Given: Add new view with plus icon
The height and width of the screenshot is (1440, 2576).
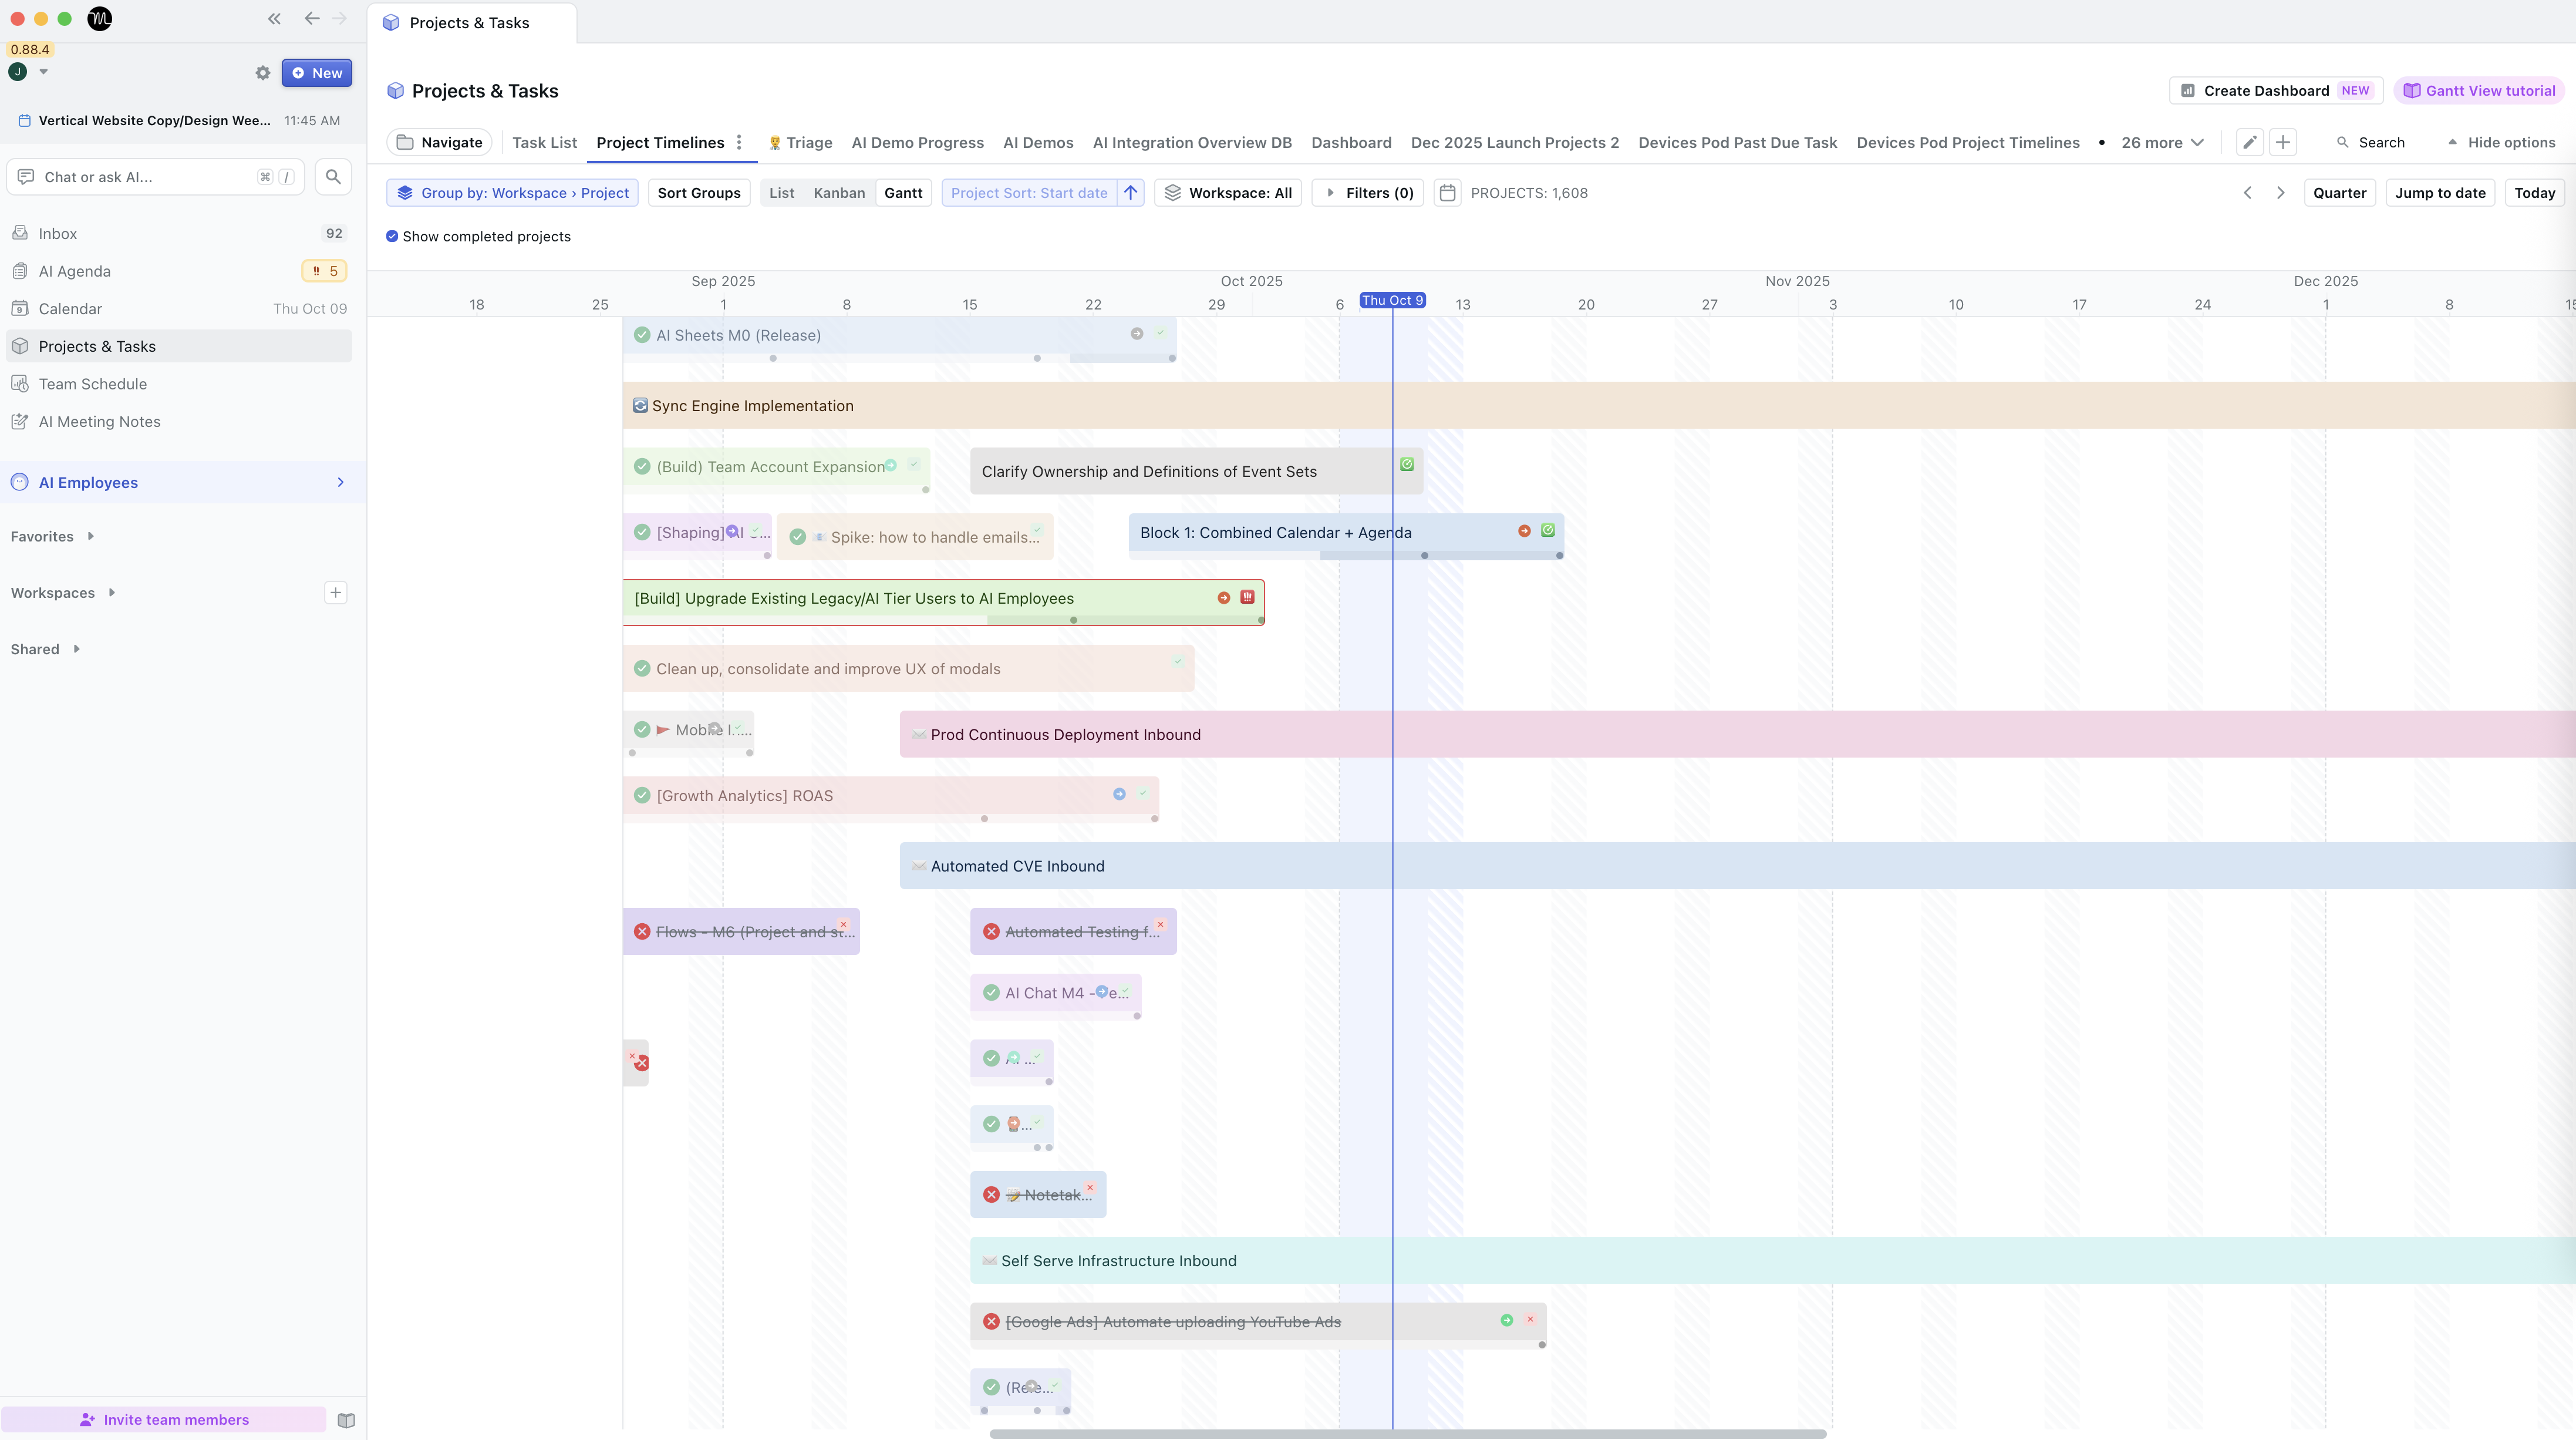Looking at the screenshot, I should coord(2282,142).
